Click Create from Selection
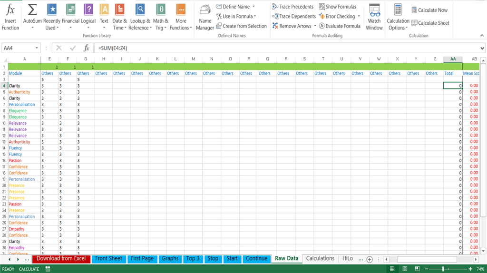 [241, 26]
